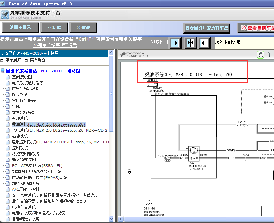Click the document horizontal scroll left arrow
The width and height of the screenshot is (274, 223).
[121, 219]
